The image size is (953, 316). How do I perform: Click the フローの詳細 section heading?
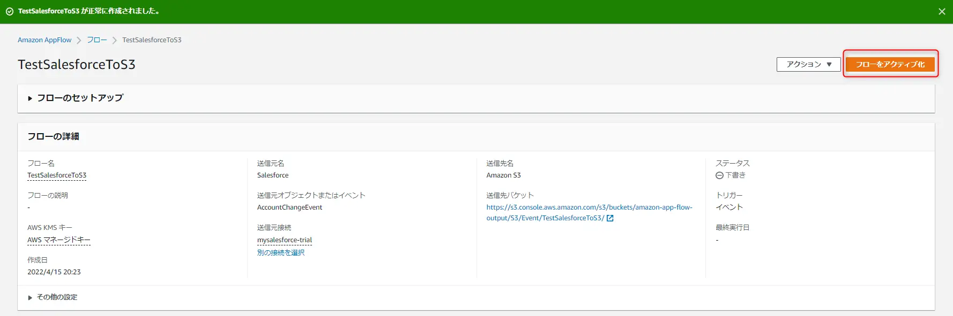tap(53, 136)
